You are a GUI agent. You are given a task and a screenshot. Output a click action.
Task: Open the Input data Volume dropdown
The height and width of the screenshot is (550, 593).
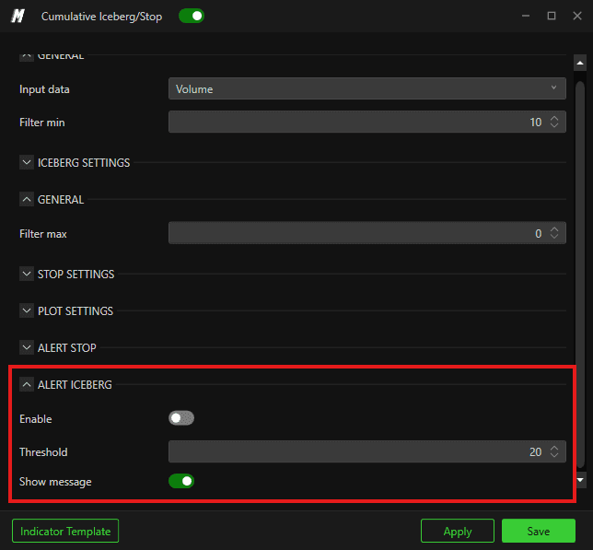366,88
